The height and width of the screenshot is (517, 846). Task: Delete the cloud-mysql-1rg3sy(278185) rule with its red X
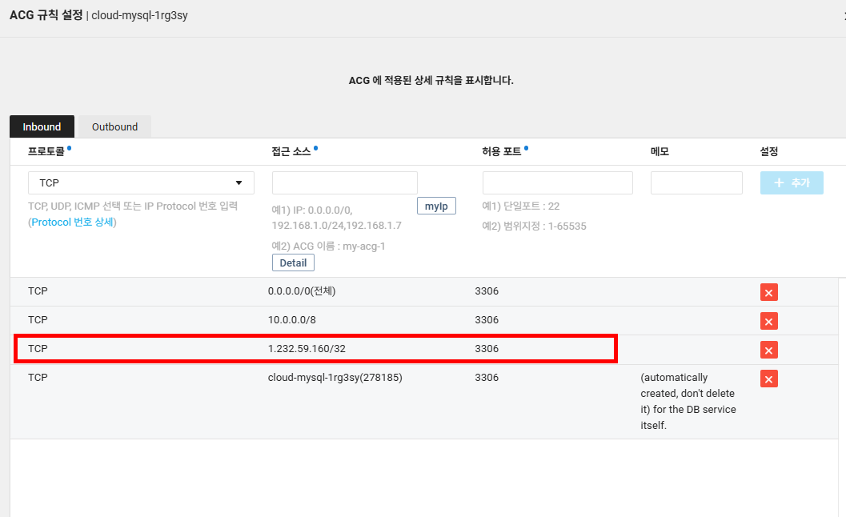tap(769, 379)
